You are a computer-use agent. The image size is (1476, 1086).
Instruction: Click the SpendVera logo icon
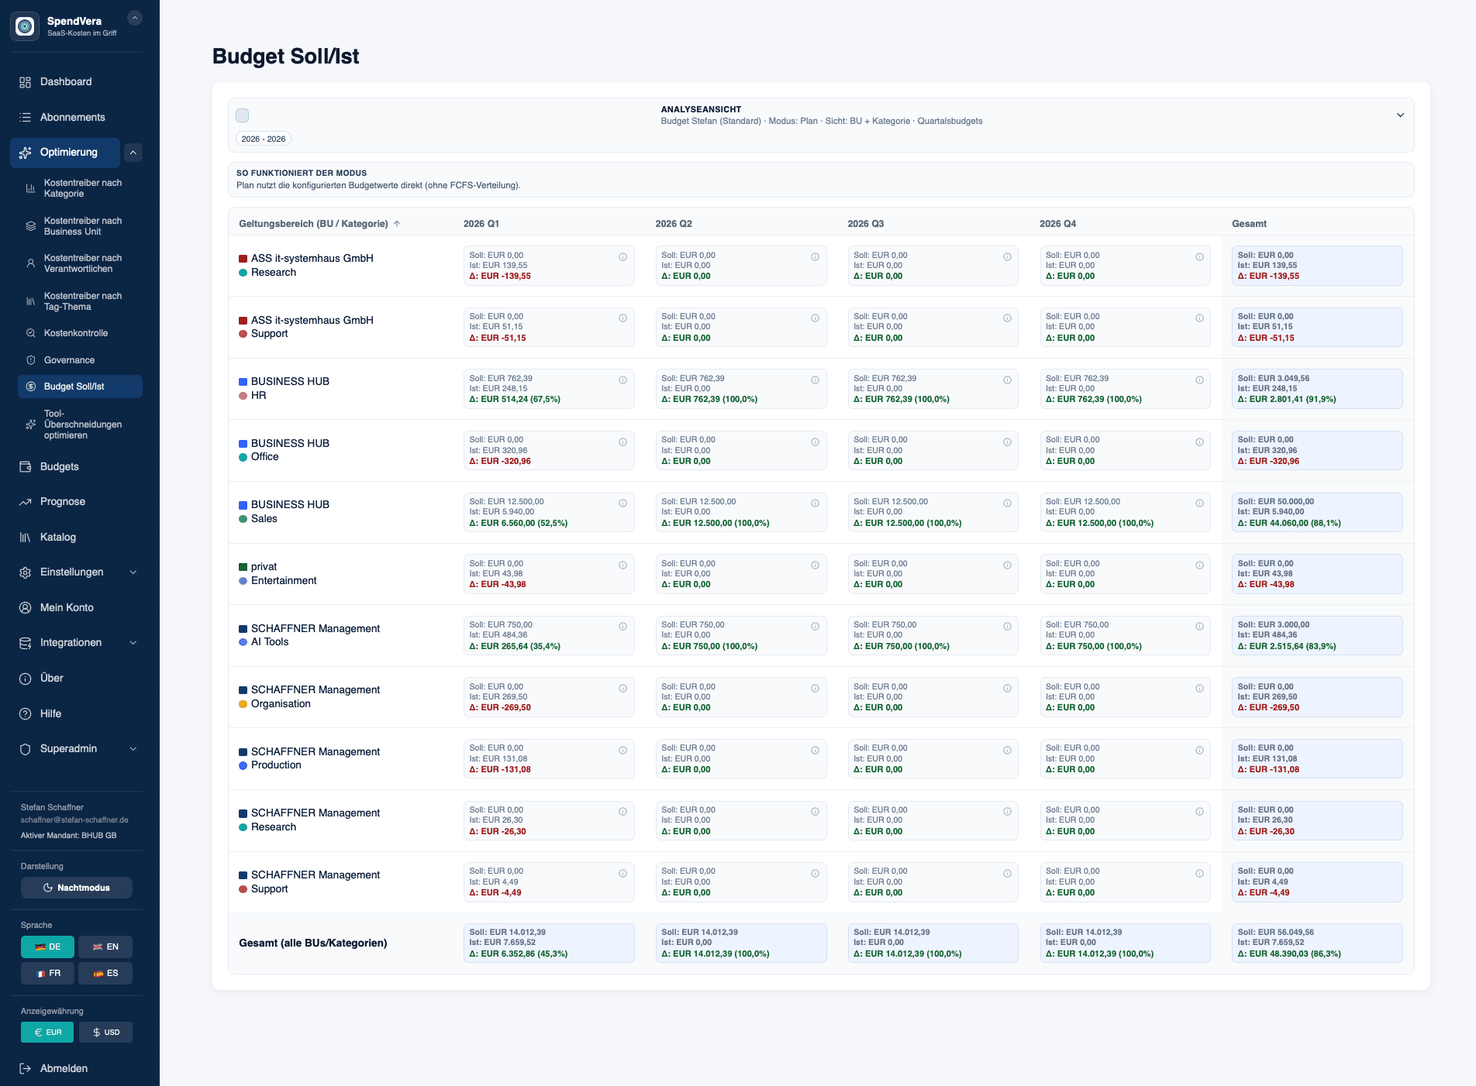25,26
